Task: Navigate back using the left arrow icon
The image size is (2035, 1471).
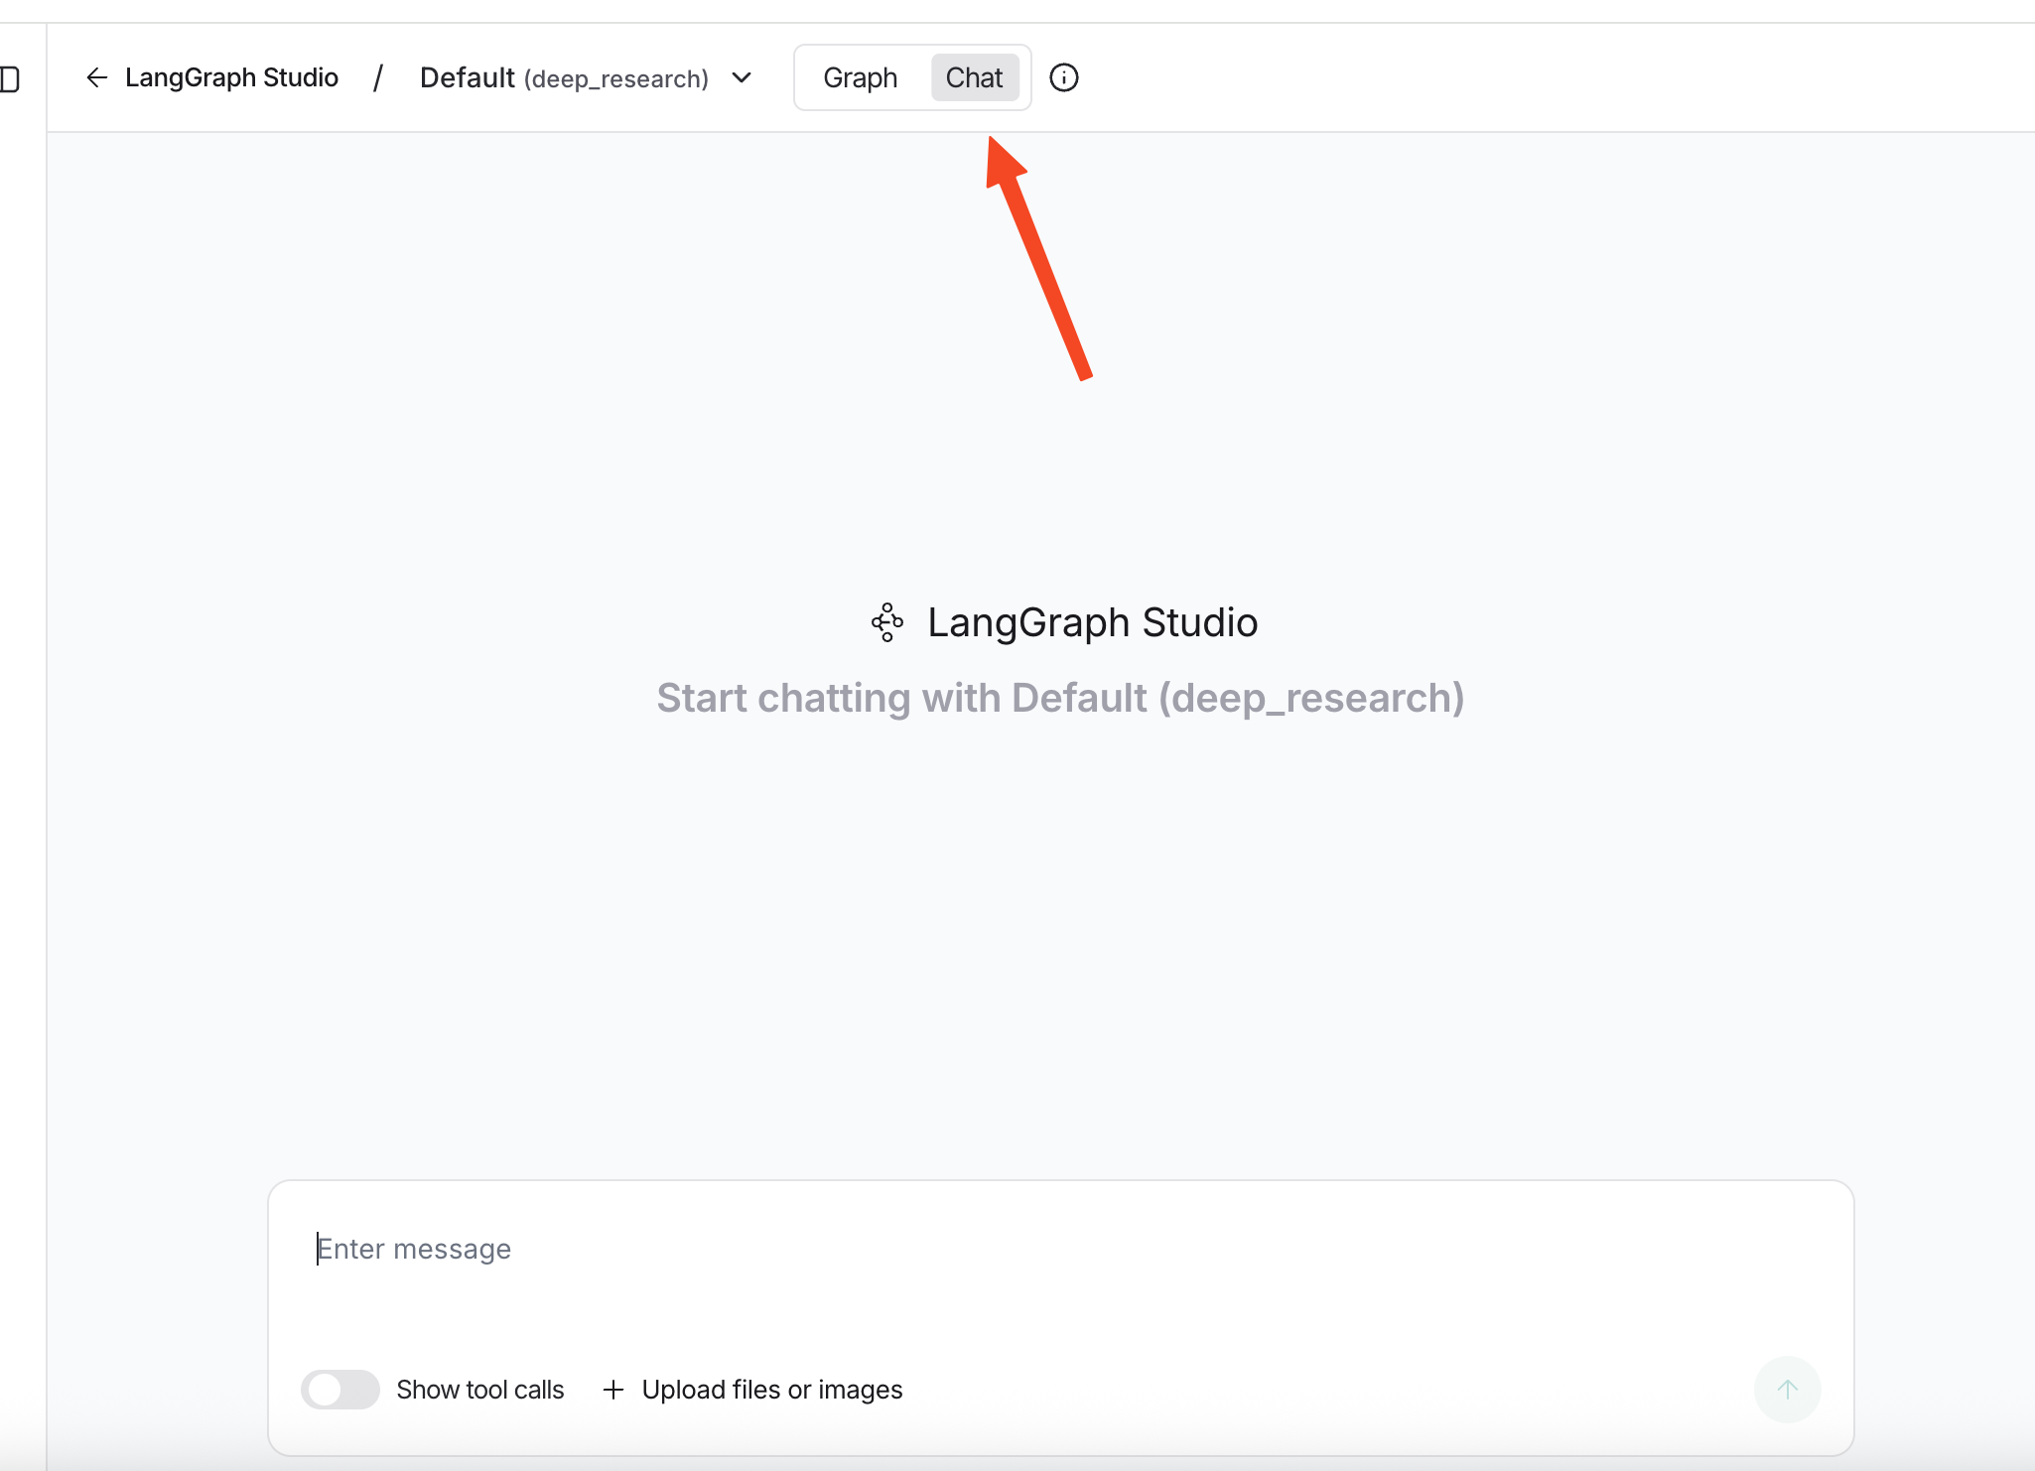Action: click(96, 77)
